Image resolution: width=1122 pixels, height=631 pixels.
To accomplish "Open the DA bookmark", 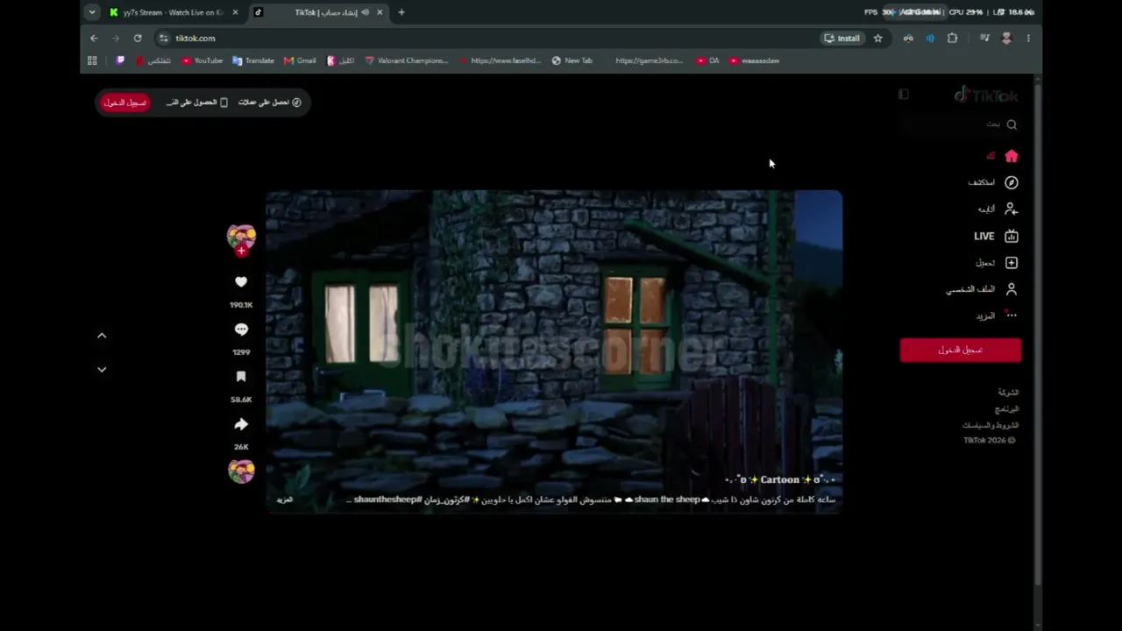I will click(x=708, y=61).
